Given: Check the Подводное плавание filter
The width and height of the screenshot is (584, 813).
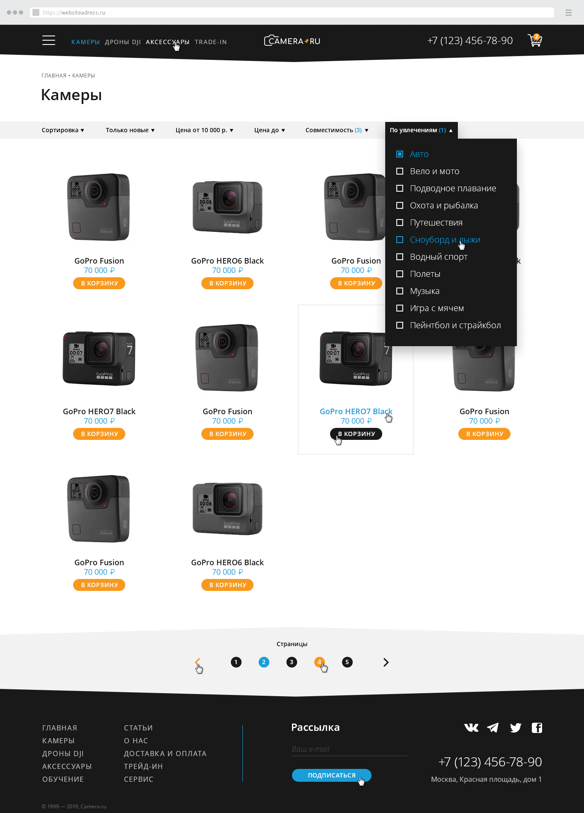Looking at the screenshot, I should click(x=400, y=188).
